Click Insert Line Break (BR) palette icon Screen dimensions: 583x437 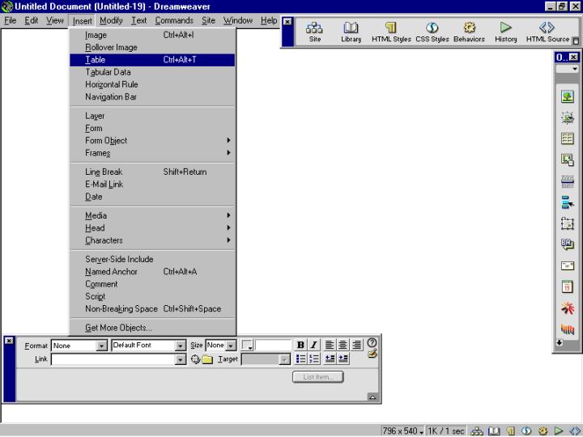pyautogui.click(x=567, y=244)
